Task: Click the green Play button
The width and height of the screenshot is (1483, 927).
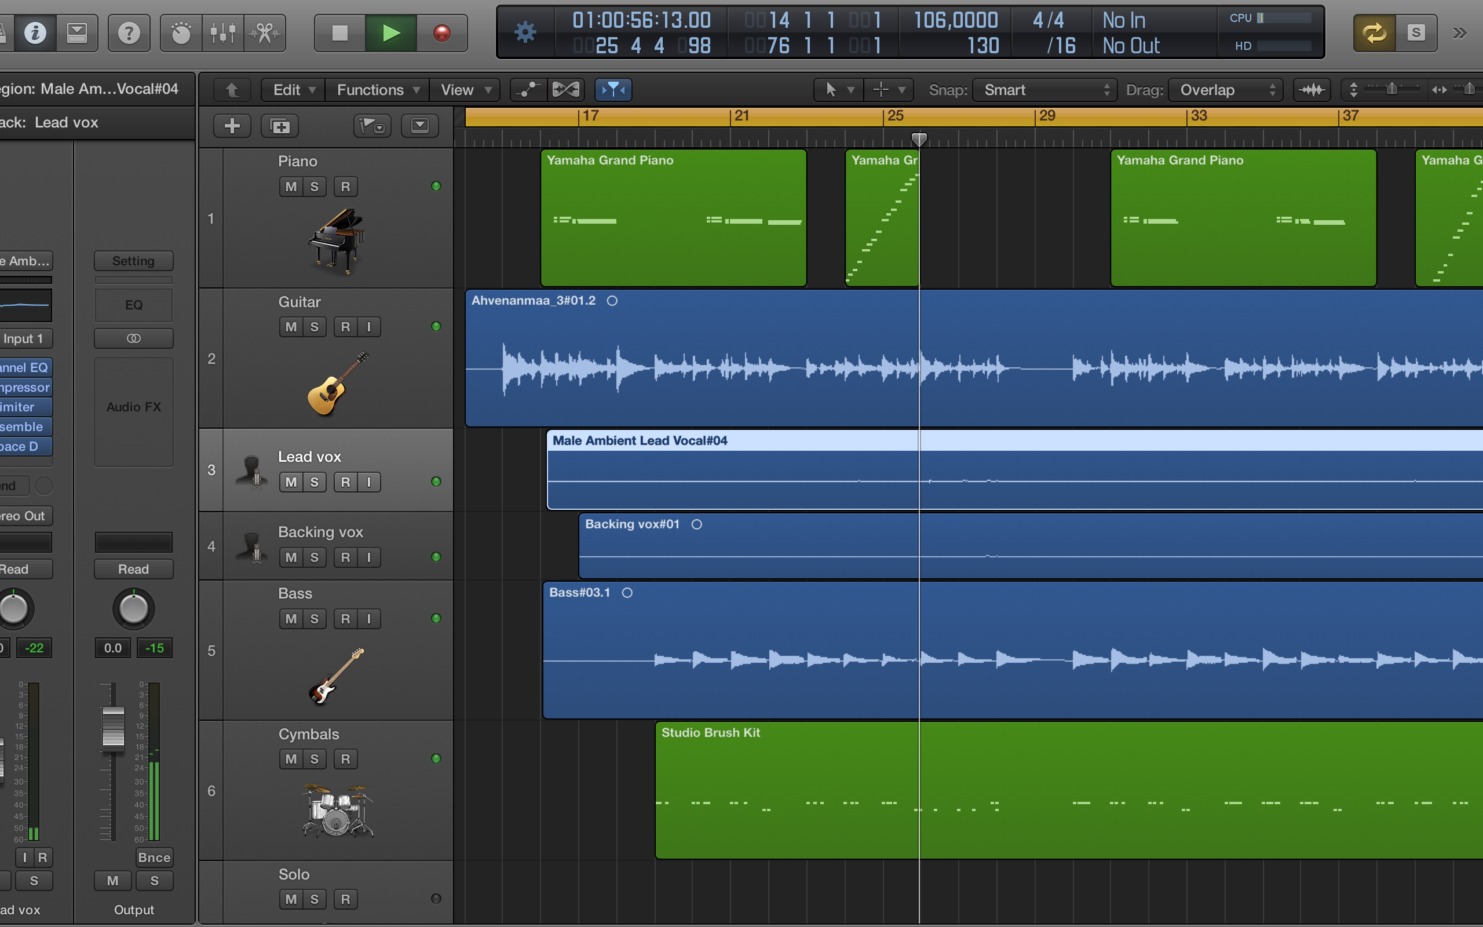Action: click(x=391, y=33)
